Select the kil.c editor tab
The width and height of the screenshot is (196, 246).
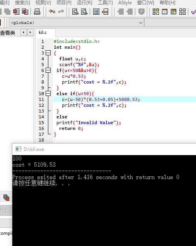click(x=43, y=32)
